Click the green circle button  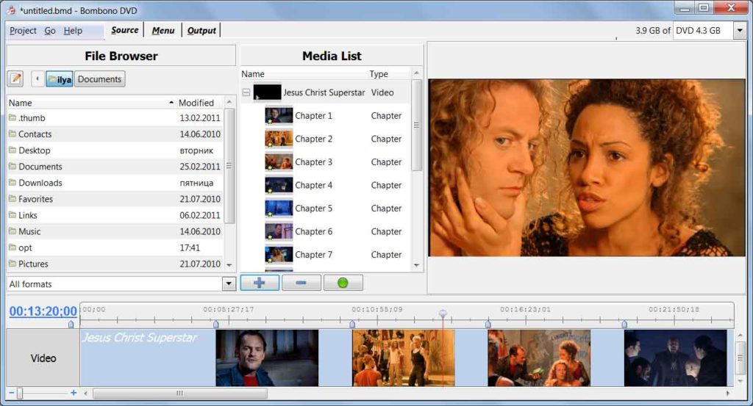[x=343, y=283]
